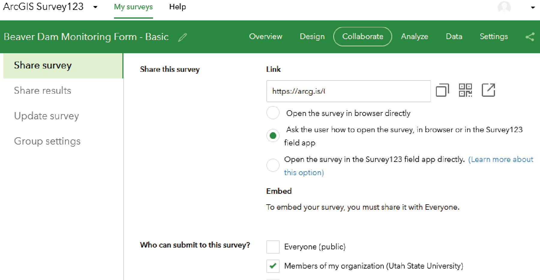Screen dimensions: 540x280
Task: Click the share icon in green header
Action: [530, 37]
